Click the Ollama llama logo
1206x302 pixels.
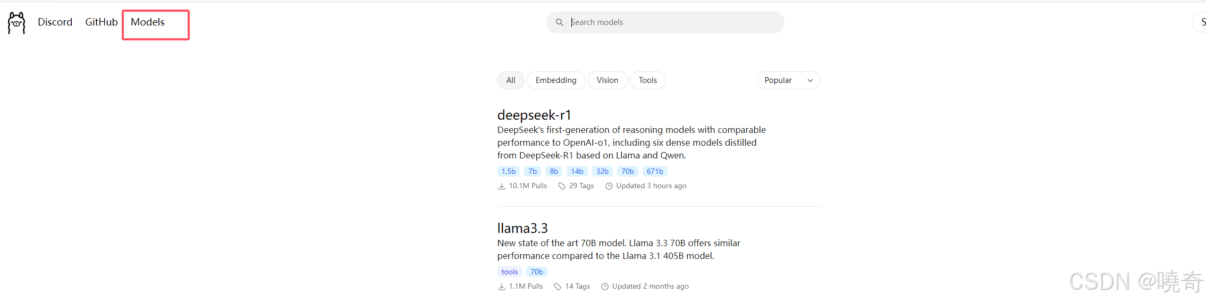tap(16, 23)
